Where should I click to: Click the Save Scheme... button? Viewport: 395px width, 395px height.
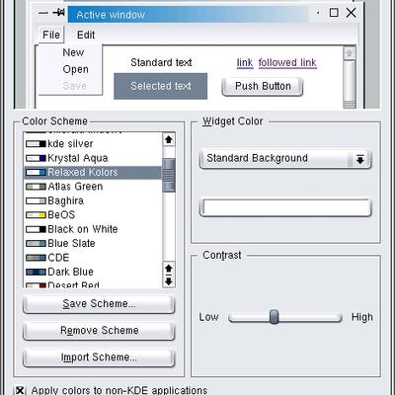[x=99, y=304]
